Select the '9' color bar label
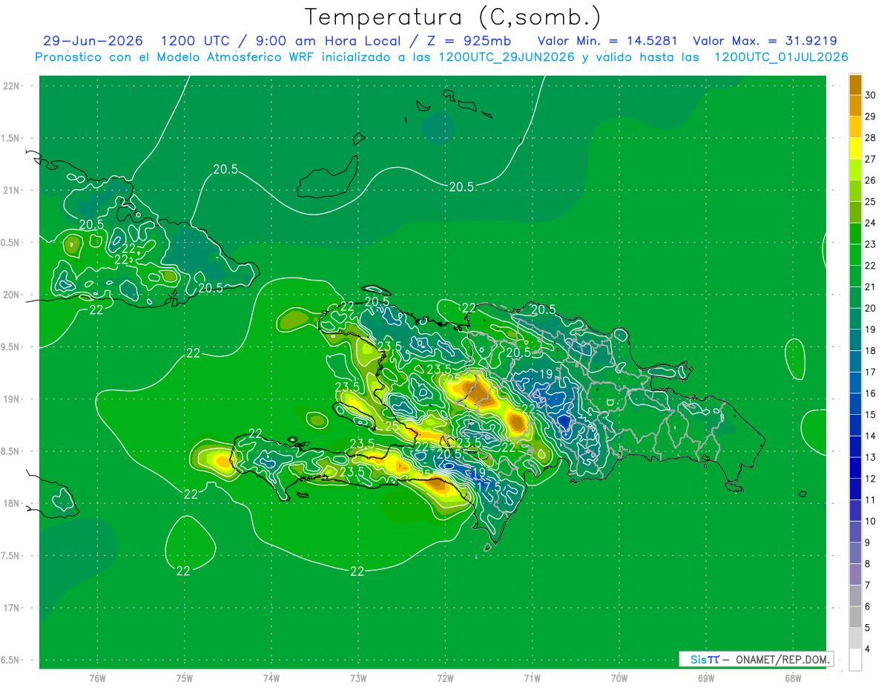 coord(868,543)
